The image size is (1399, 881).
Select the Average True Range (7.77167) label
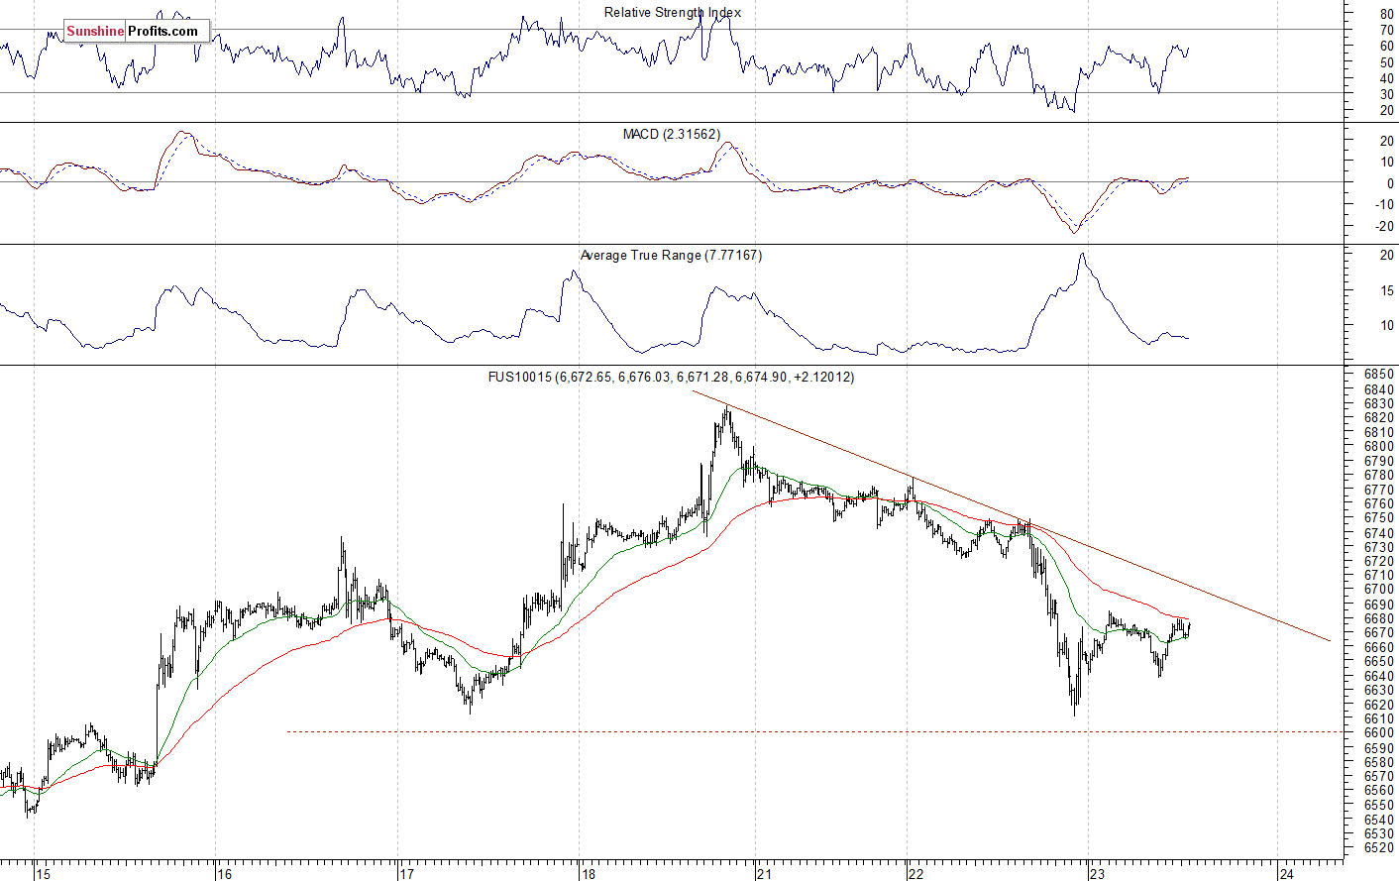[671, 255]
